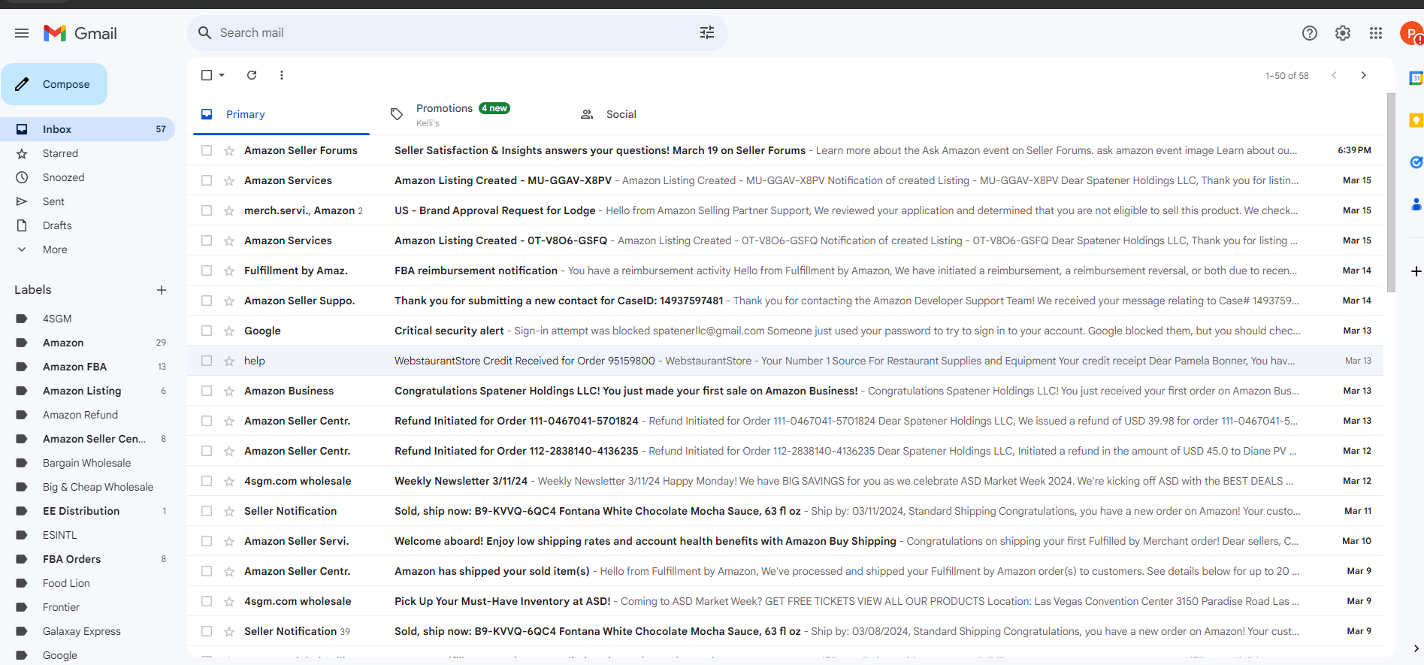Open the More options three-dot menu
The height and width of the screenshot is (665, 1424).
coord(282,75)
